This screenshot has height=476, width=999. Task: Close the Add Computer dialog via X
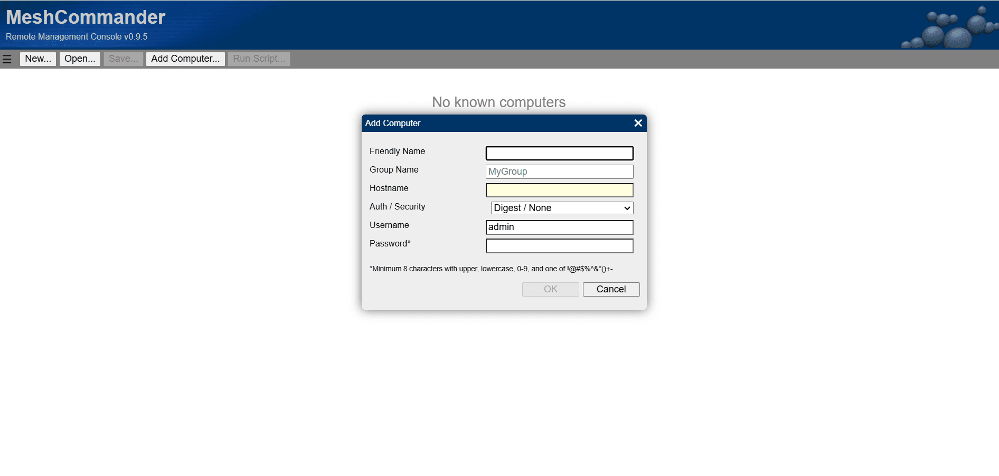pos(638,123)
